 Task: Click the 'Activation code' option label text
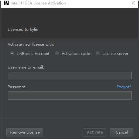coord(76,54)
